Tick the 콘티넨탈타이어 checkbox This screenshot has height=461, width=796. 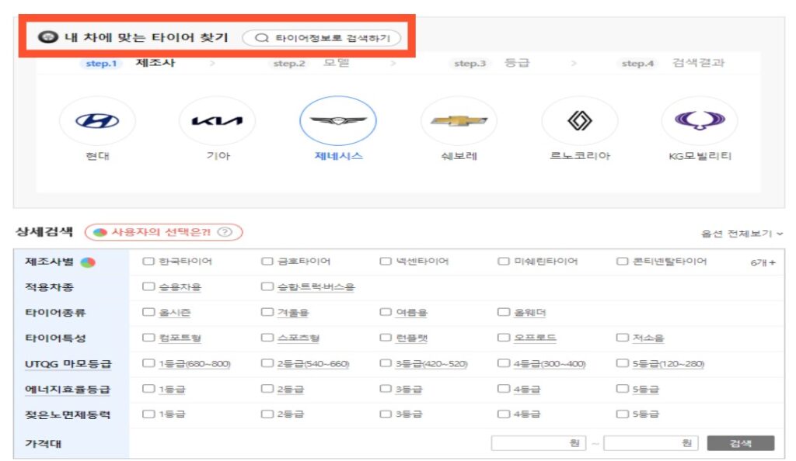[x=623, y=262]
